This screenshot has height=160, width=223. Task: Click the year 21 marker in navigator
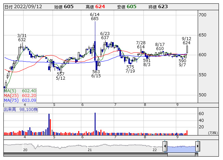point(90,150)
